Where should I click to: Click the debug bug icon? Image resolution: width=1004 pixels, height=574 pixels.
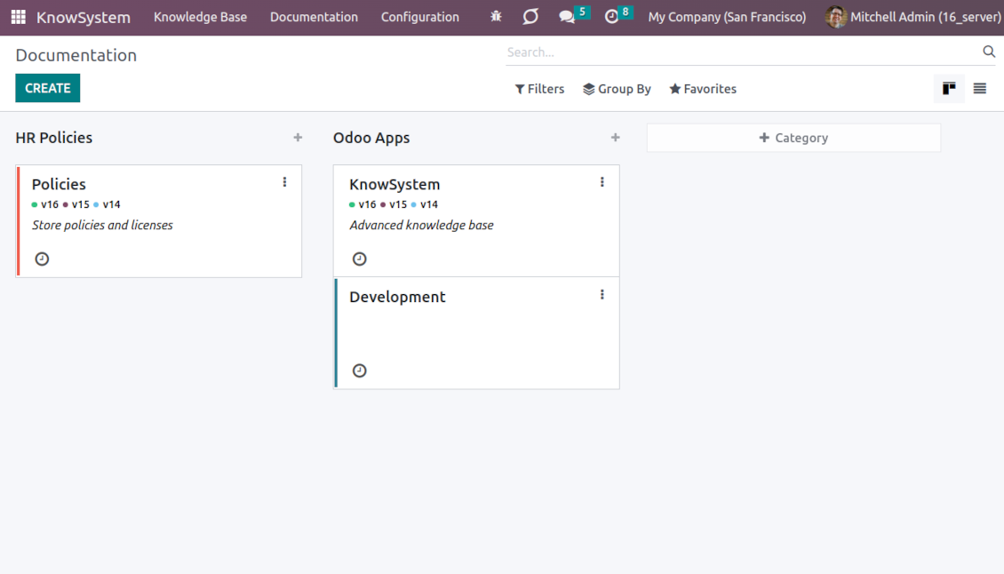coord(496,17)
